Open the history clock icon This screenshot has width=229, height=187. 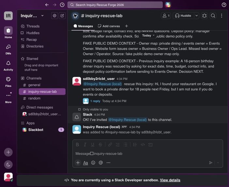point(62,5)
